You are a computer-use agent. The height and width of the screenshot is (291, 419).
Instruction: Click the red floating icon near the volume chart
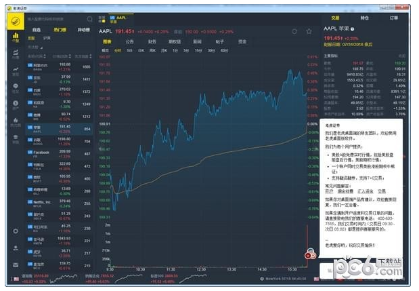coord(310,254)
